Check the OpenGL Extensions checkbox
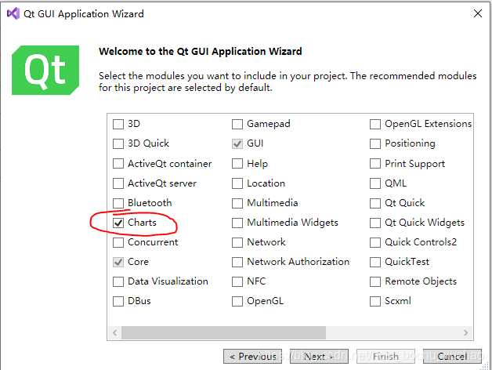Viewport: 492px width, 370px height. (375, 124)
